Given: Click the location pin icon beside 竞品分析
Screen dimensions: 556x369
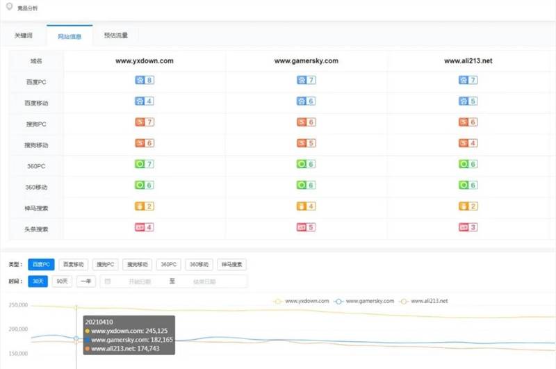Looking at the screenshot, I should 10,6.
